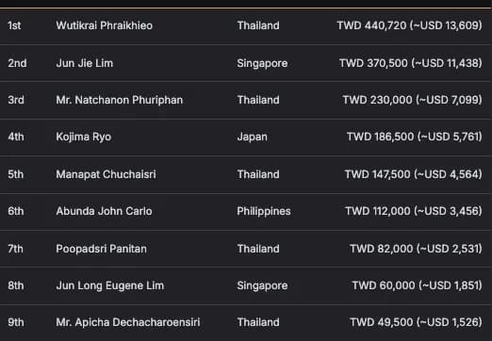This screenshot has width=492, height=341.
Task: Click Singapore in the 8th place row
Action: click(x=262, y=285)
